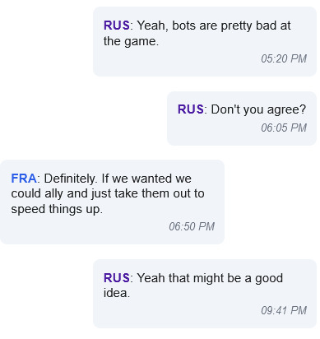
Task: Click the 06:50 PM timestamp
Action: (192, 226)
